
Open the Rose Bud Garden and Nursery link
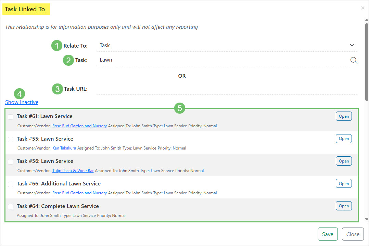pos(79,126)
